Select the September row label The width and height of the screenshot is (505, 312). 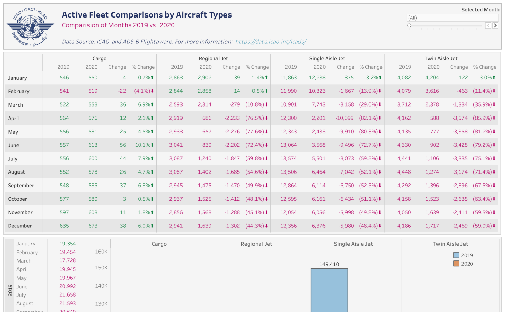point(21,186)
